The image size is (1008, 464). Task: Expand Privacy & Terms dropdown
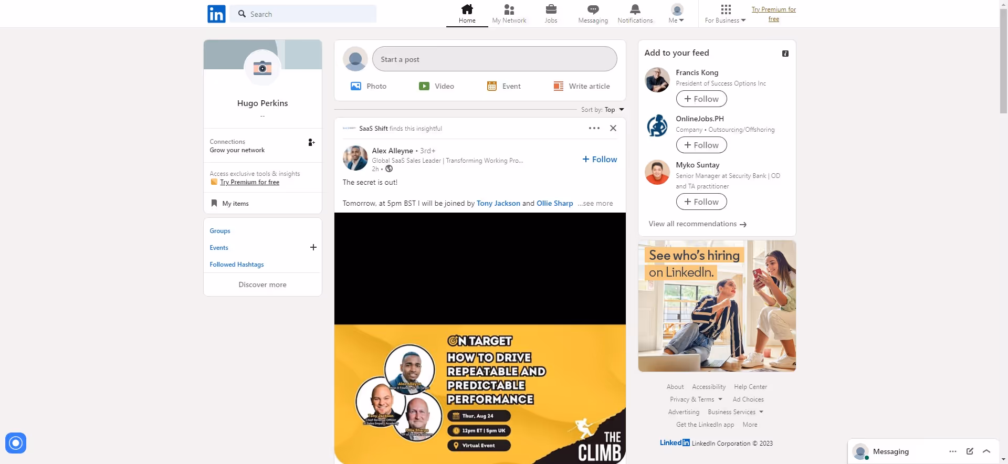click(696, 399)
